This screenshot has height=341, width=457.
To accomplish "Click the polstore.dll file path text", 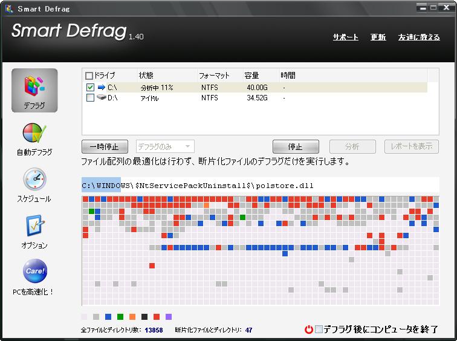I will click(x=198, y=186).
